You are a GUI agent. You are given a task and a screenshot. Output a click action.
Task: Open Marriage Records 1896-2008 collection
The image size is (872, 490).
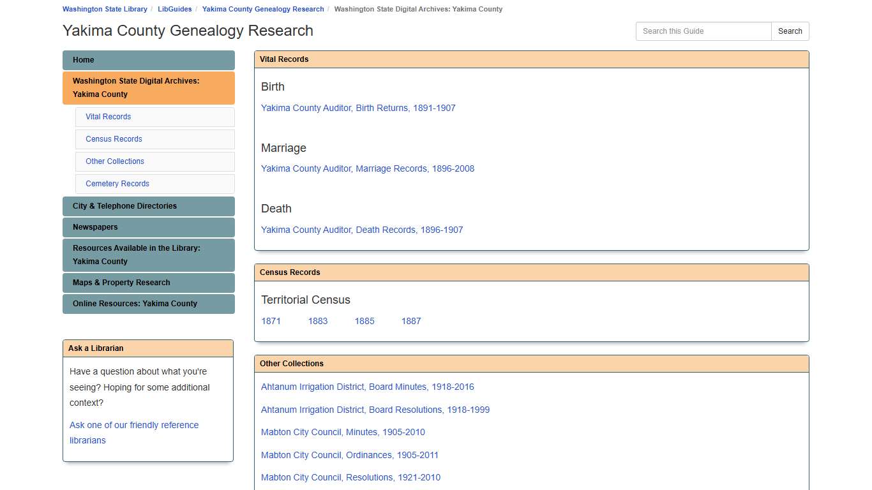click(x=368, y=168)
